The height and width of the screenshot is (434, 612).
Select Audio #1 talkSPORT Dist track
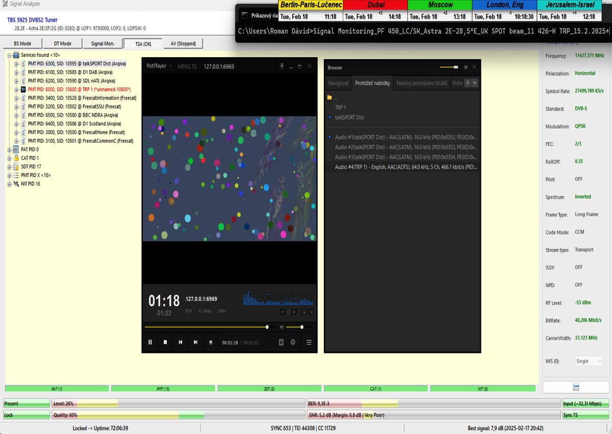pos(405,137)
